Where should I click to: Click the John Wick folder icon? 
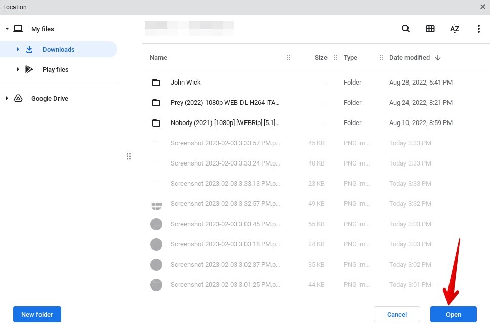tap(156, 82)
